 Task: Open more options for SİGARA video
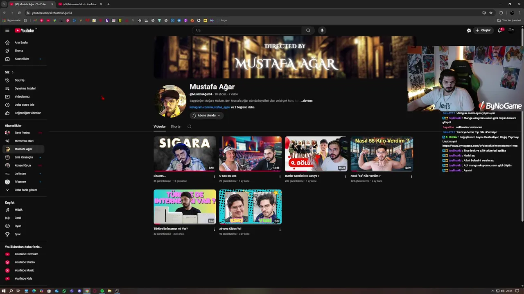[214, 176]
